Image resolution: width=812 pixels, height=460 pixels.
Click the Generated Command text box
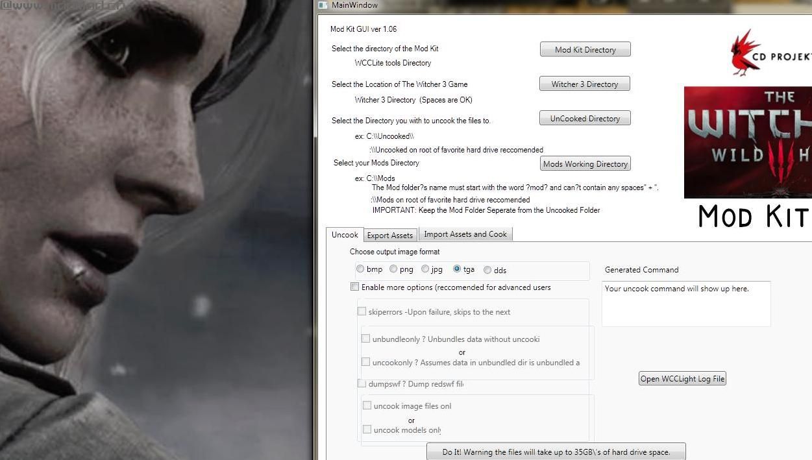click(686, 303)
